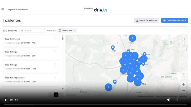Toggle fullscreen video mode
Viewport: 191px width, 107px height.
(x=177, y=100)
